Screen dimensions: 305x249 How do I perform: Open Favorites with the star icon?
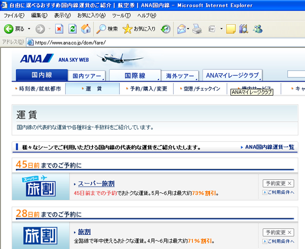click(127, 29)
